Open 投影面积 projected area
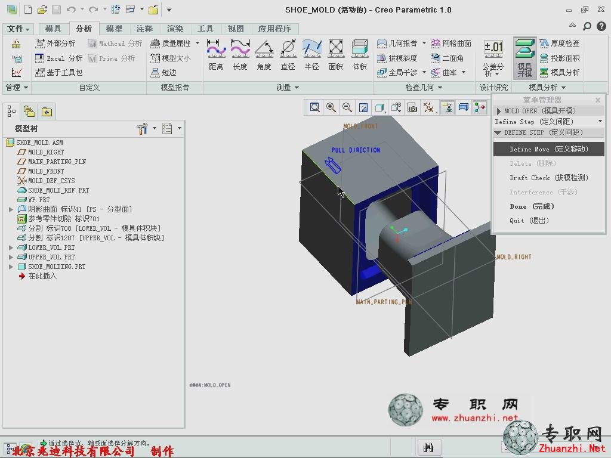The image size is (611, 458). tap(560, 58)
